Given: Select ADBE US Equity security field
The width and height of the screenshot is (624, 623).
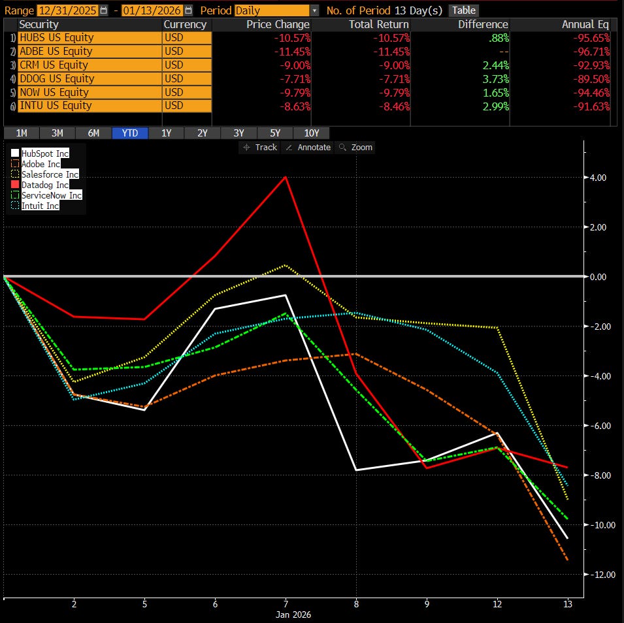Looking at the screenshot, I should (x=90, y=52).
